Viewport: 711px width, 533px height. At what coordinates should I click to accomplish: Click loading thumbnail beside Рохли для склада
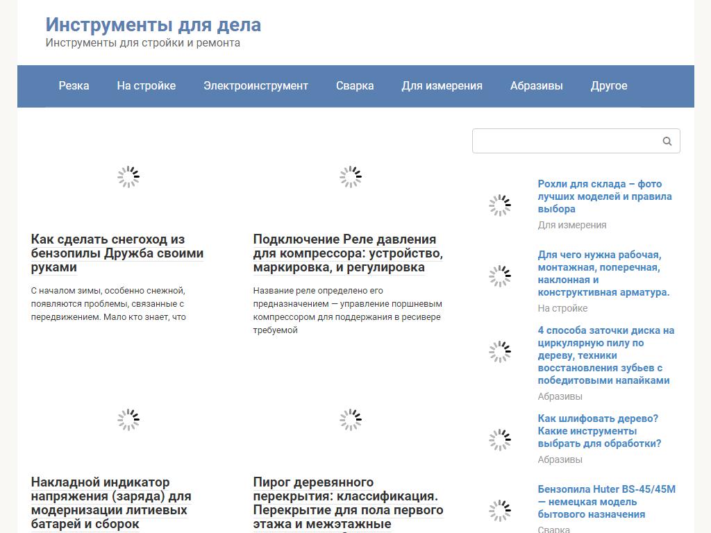499,205
